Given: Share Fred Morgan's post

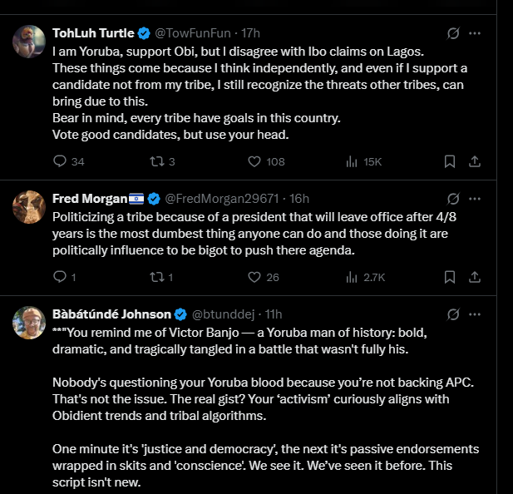Looking at the screenshot, I should [x=475, y=277].
